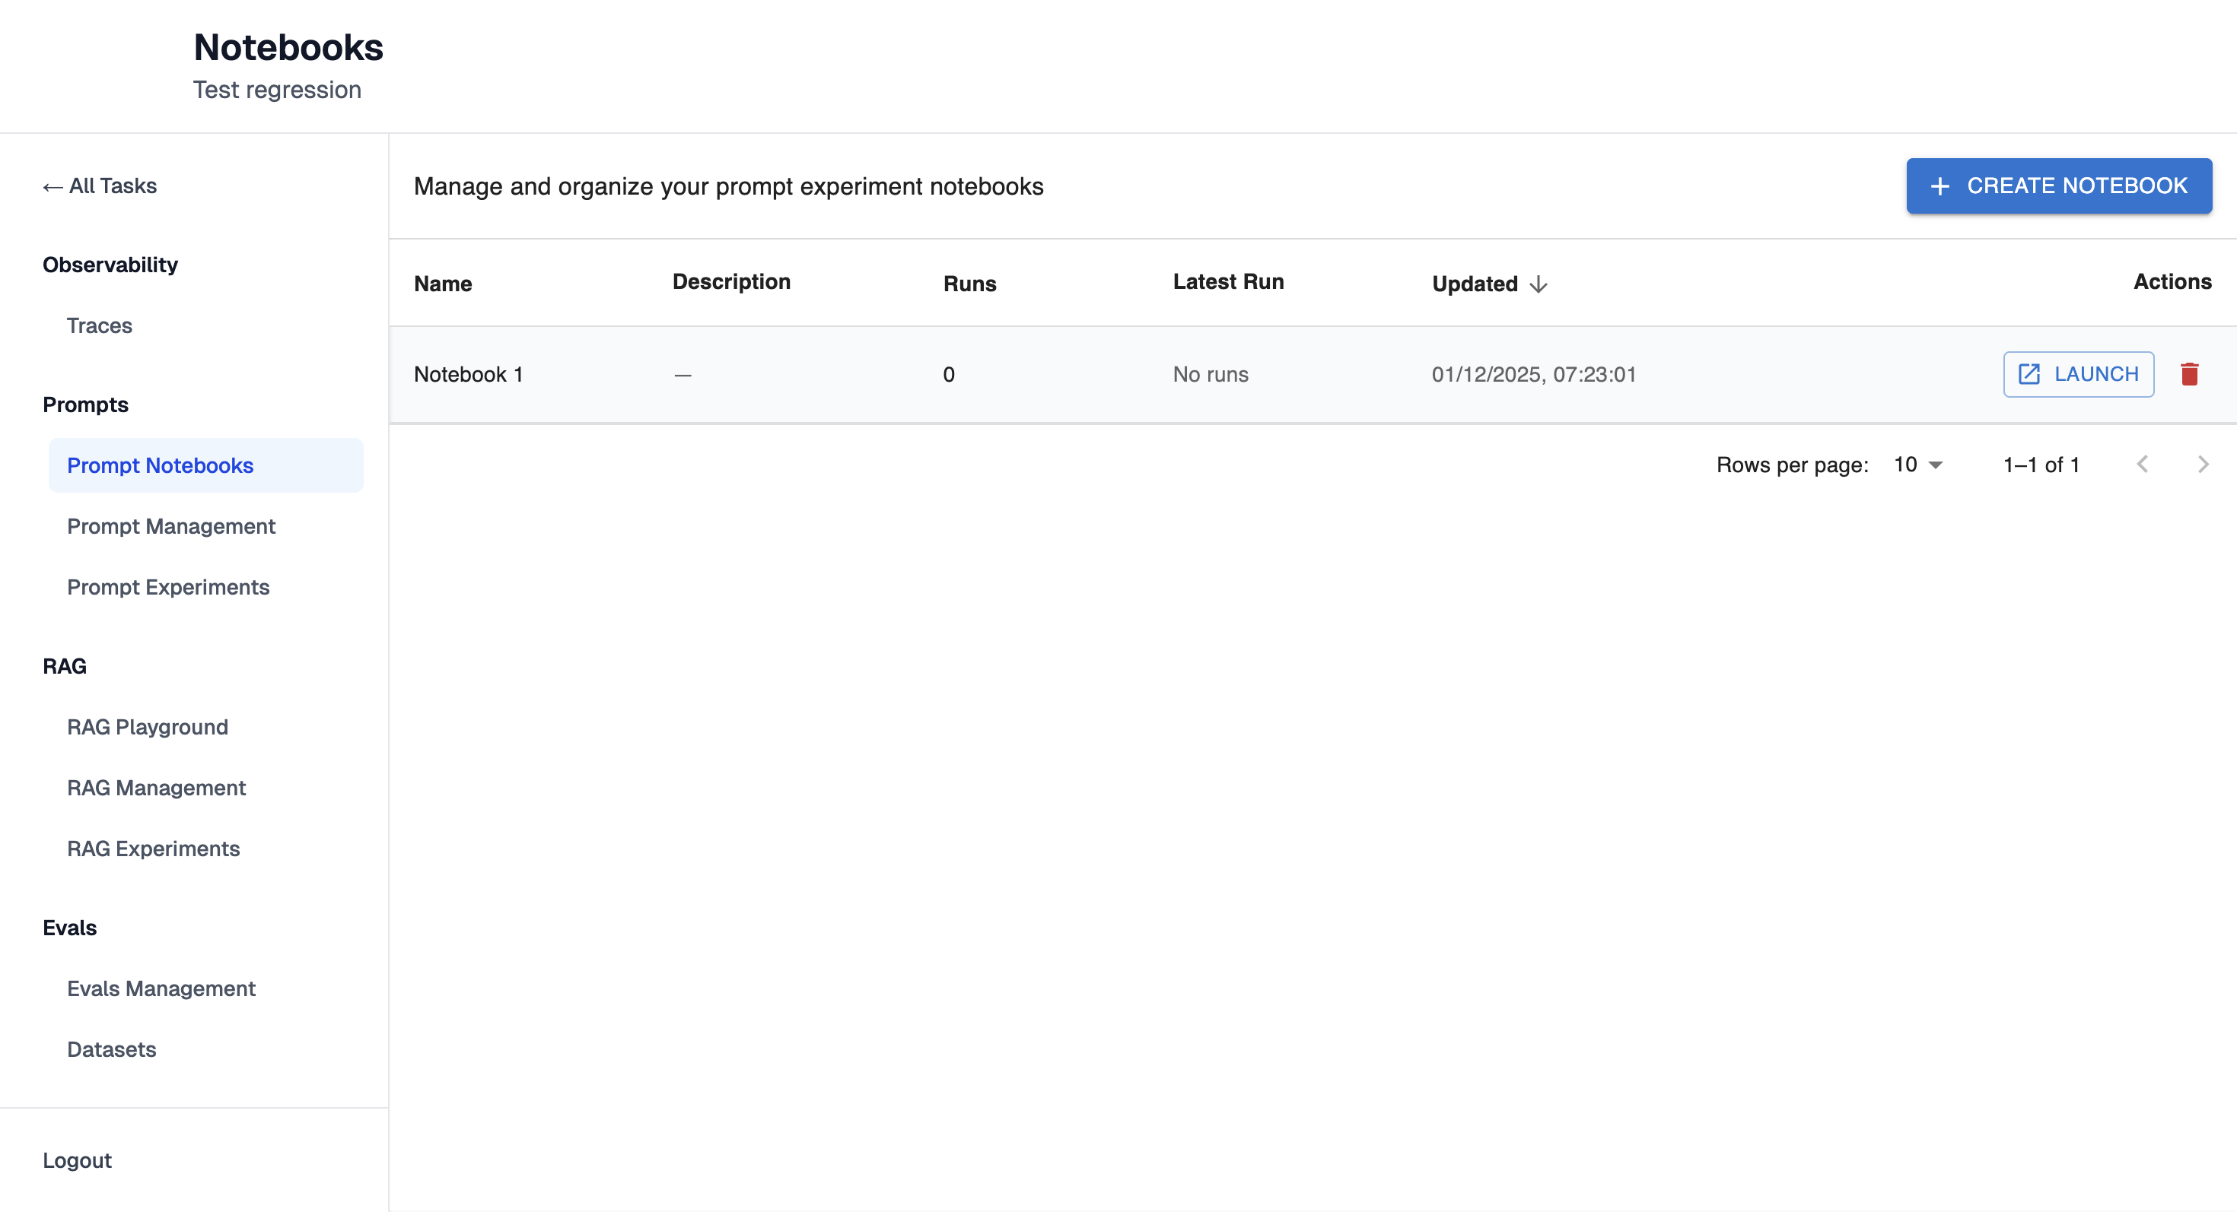
Task: Go to previous page with the left chevron
Action: 2141,464
